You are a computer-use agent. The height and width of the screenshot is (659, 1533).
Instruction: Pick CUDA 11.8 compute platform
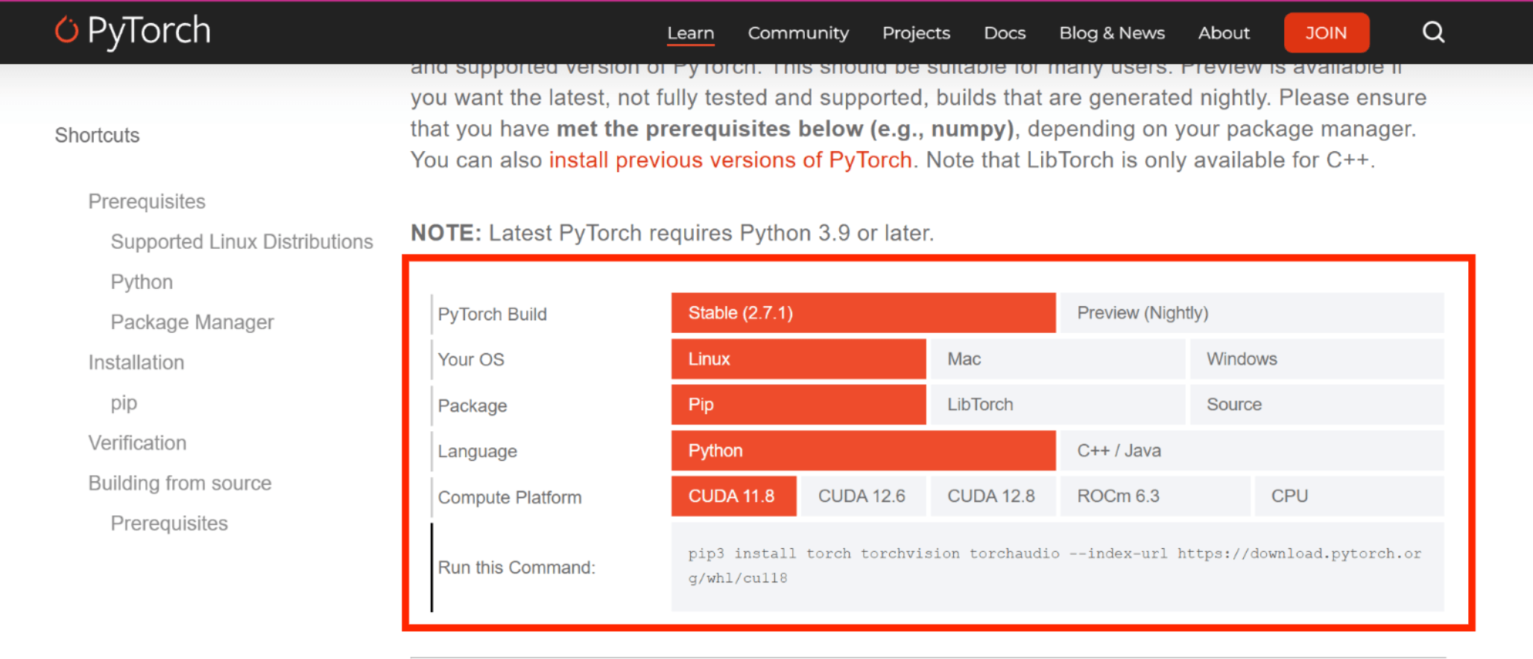733,496
